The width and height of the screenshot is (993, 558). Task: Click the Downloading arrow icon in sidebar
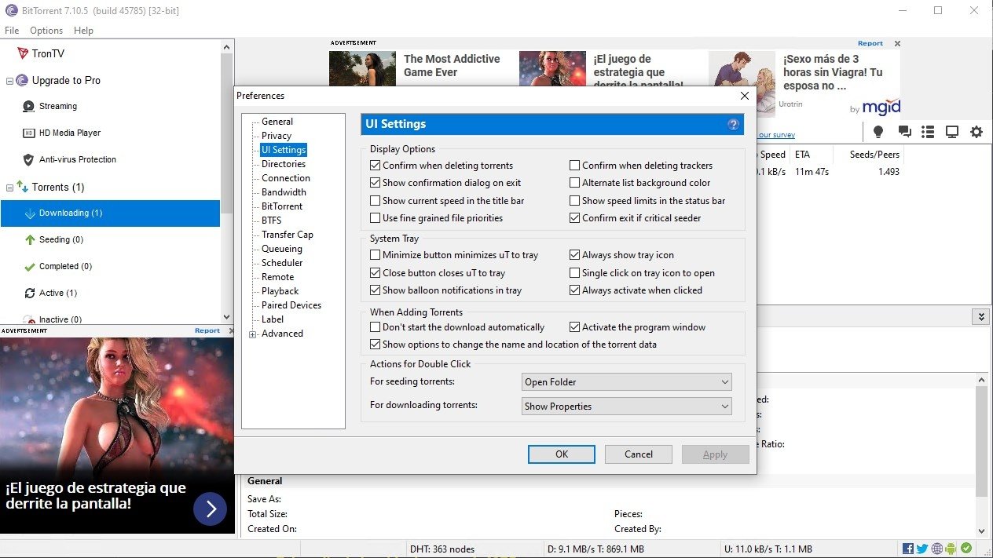click(30, 213)
